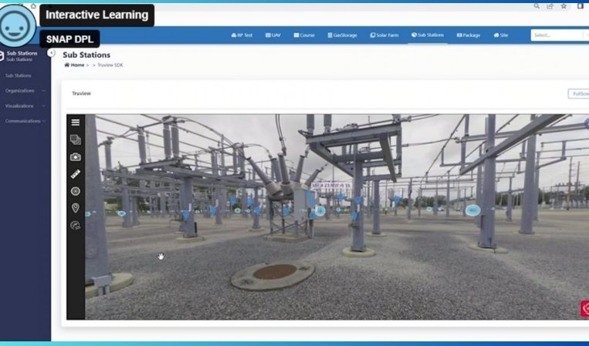Select the camera snapshot tool
The height and width of the screenshot is (346, 589).
pos(76,157)
